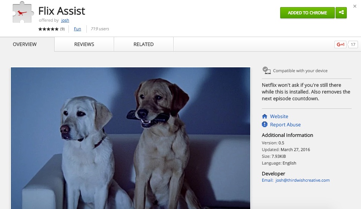The image size is (361, 209).
Task: Close the extension details dialog
Action: [355, 6]
